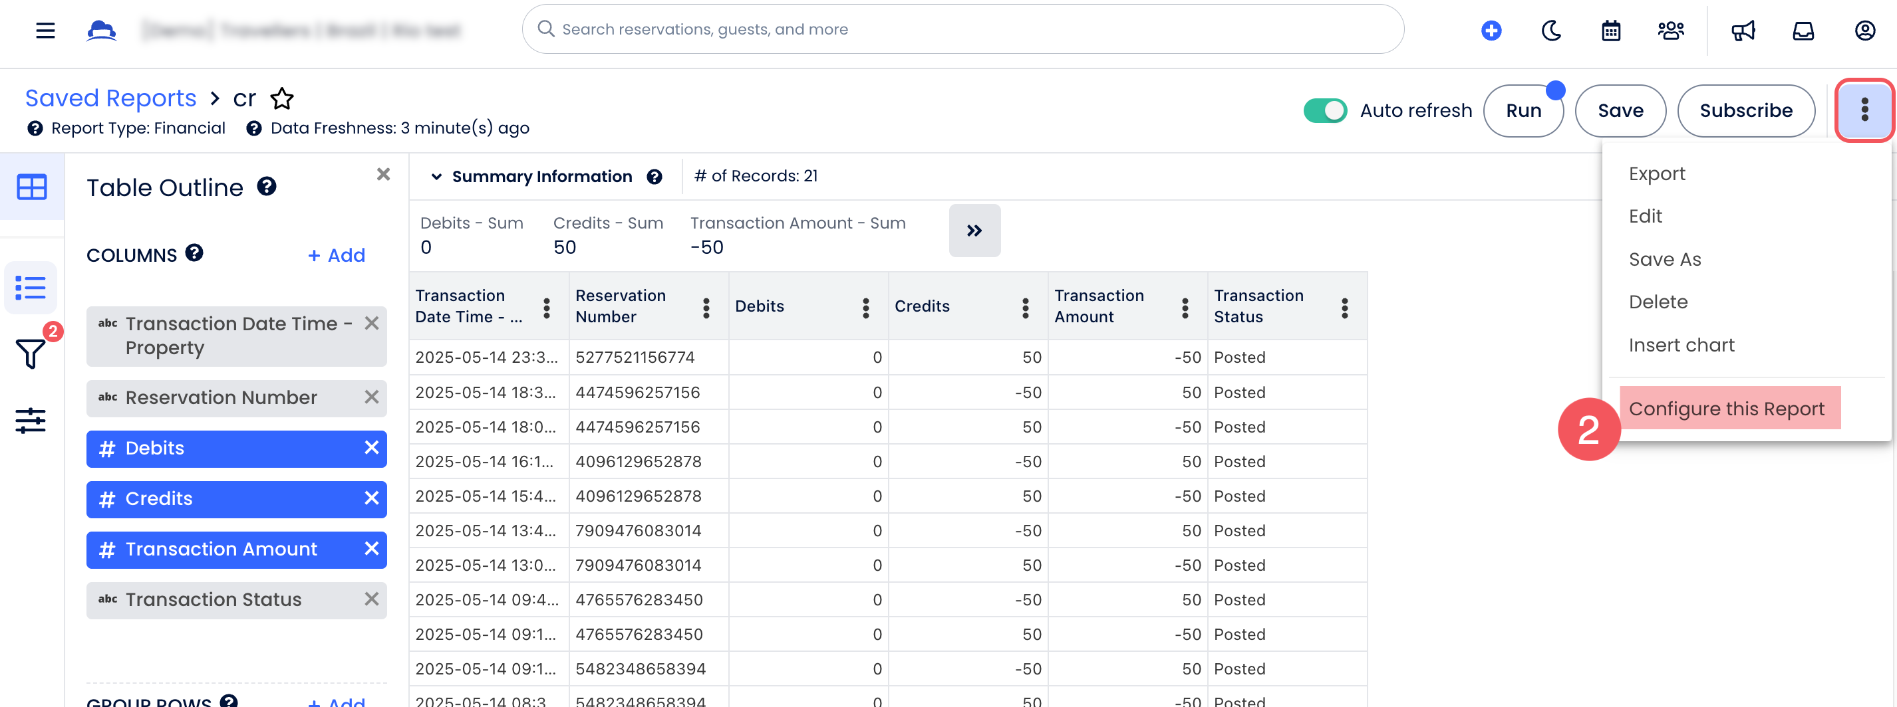
Task: Remove the Debits column chip
Action: pyautogui.click(x=371, y=448)
